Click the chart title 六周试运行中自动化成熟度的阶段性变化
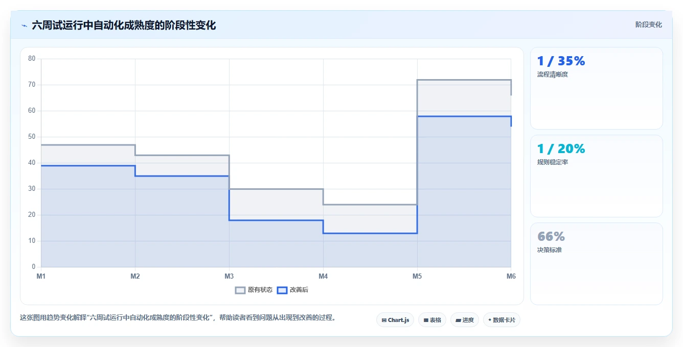 point(124,26)
